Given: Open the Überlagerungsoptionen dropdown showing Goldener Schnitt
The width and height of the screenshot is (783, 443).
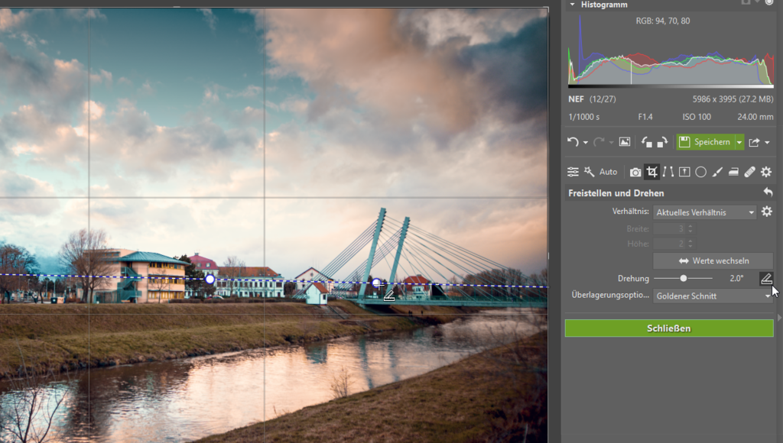Looking at the screenshot, I should 713,296.
